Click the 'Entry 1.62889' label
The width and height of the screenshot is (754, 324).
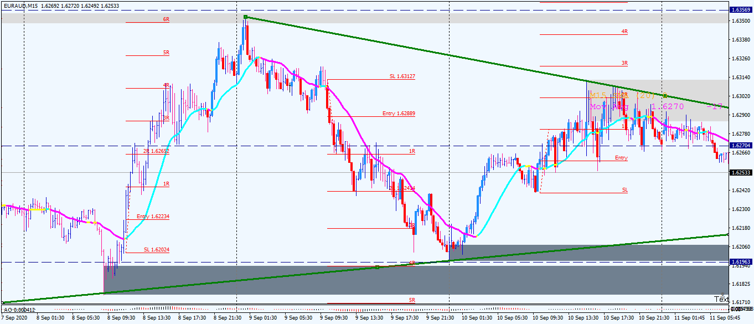point(399,114)
